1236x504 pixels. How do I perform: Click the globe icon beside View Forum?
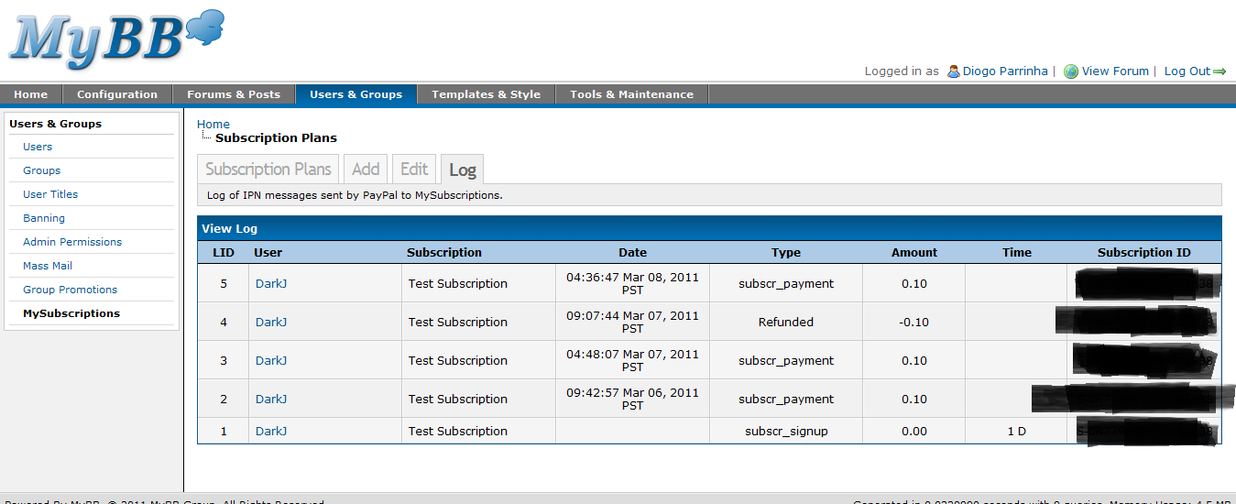1070,71
